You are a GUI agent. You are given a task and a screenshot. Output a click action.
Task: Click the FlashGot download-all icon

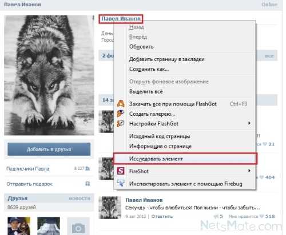[121, 104]
